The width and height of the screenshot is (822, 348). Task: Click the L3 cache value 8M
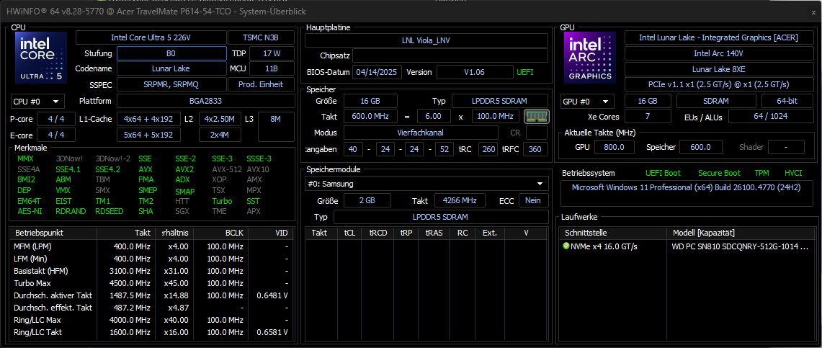click(276, 127)
